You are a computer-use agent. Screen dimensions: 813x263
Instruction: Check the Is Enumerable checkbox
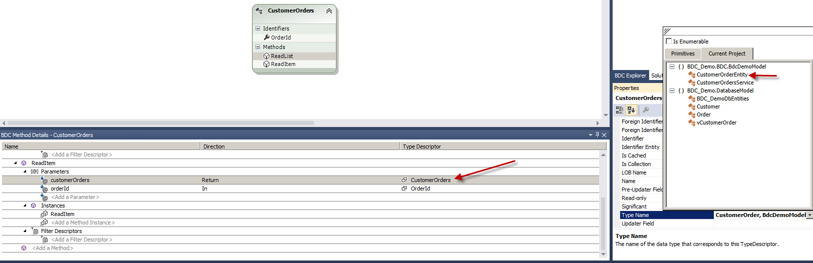pyautogui.click(x=669, y=41)
